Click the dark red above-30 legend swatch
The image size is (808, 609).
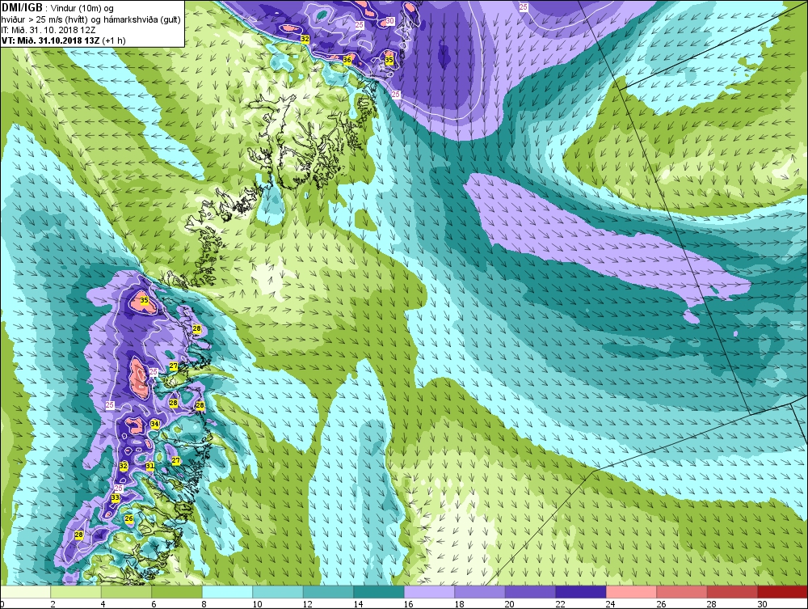click(783, 591)
